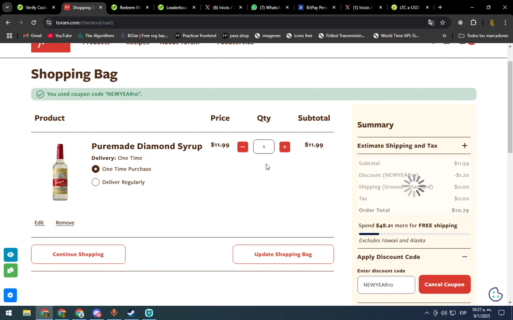Open the Windows Start menu
Viewport: 513px width, 320px height.
(9, 313)
